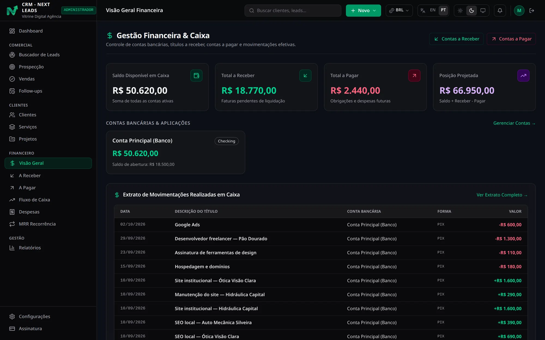Open Relatórios in Gestão
This screenshot has height=340, width=545.
click(x=48, y=248)
